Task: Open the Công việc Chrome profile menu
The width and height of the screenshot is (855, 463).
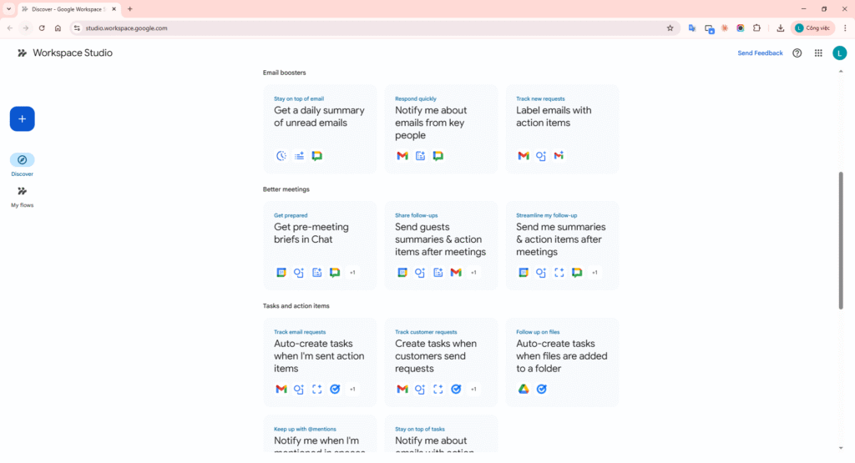Action: [812, 28]
